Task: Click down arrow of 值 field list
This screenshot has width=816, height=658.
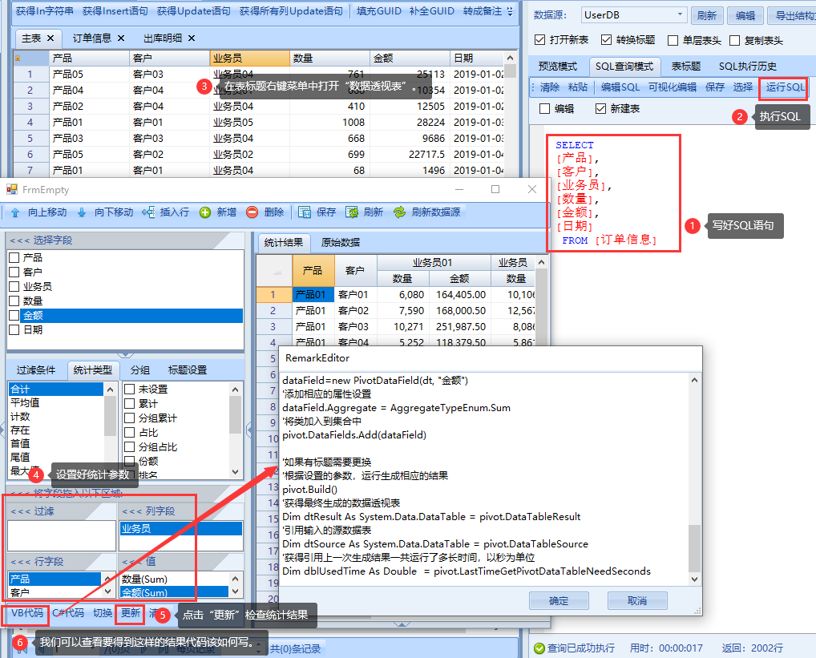Action: [236, 591]
